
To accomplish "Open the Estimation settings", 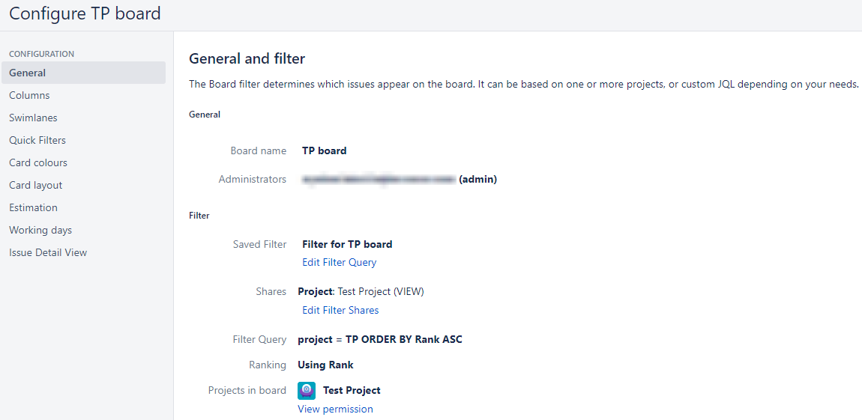I will pos(33,207).
